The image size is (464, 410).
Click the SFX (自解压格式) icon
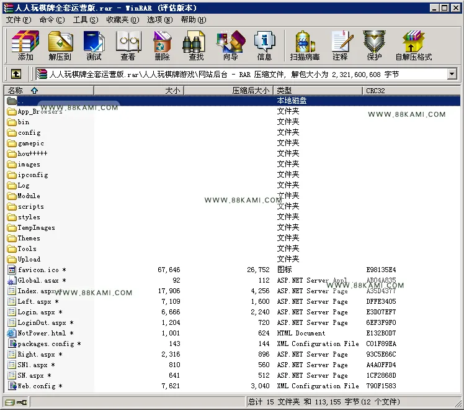[414, 45]
